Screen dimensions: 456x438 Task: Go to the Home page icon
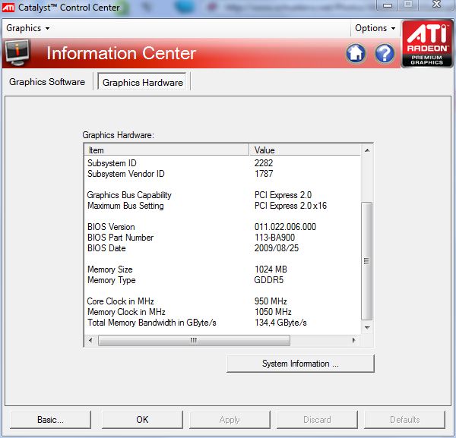pos(356,53)
